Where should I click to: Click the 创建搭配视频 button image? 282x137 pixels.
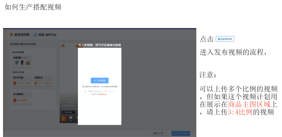click(x=225, y=39)
